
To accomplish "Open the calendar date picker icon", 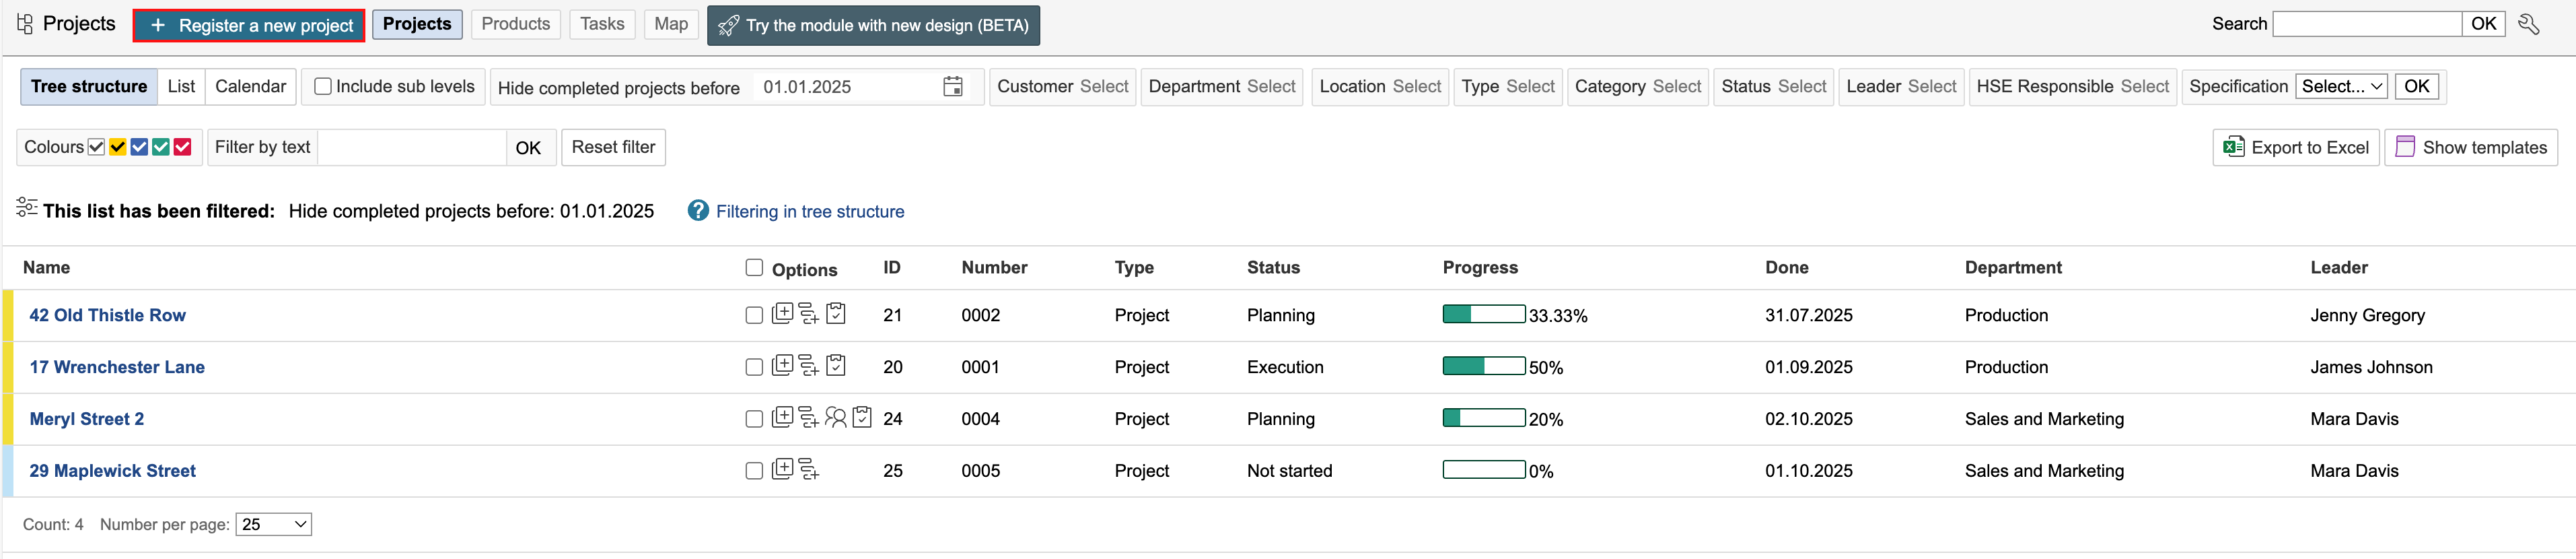I will tap(952, 87).
